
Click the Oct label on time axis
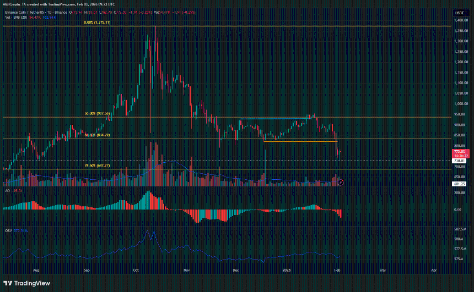click(x=137, y=271)
